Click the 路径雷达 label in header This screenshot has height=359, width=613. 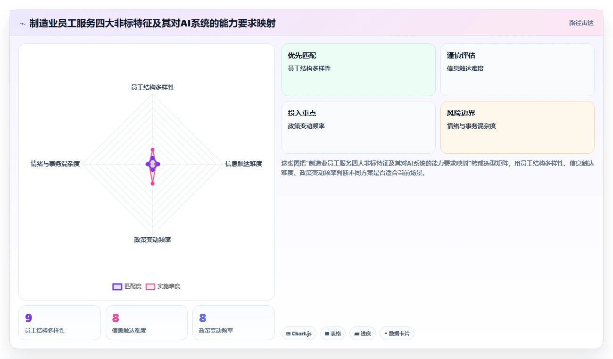tap(581, 23)
